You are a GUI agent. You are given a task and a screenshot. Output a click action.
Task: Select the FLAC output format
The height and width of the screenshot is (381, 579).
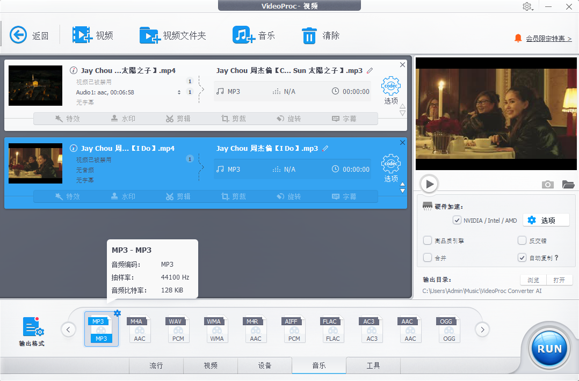click(x=332, y=329)
